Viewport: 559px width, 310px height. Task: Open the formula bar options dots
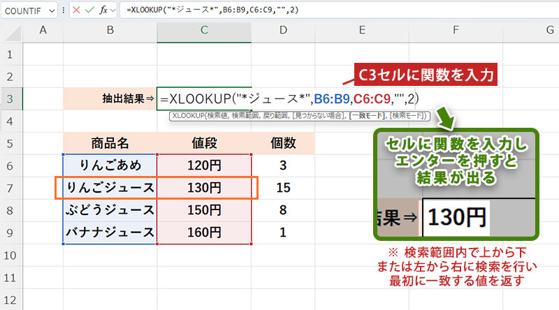click(64, 10)
